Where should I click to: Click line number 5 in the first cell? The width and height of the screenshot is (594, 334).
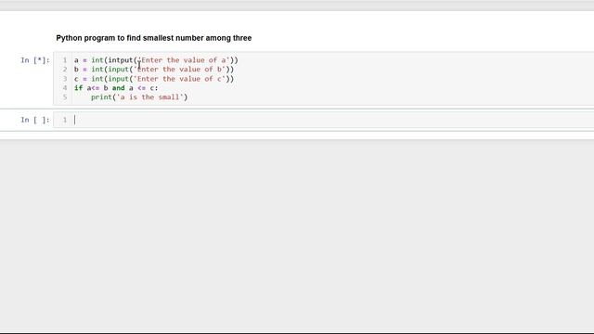(65, 97)
